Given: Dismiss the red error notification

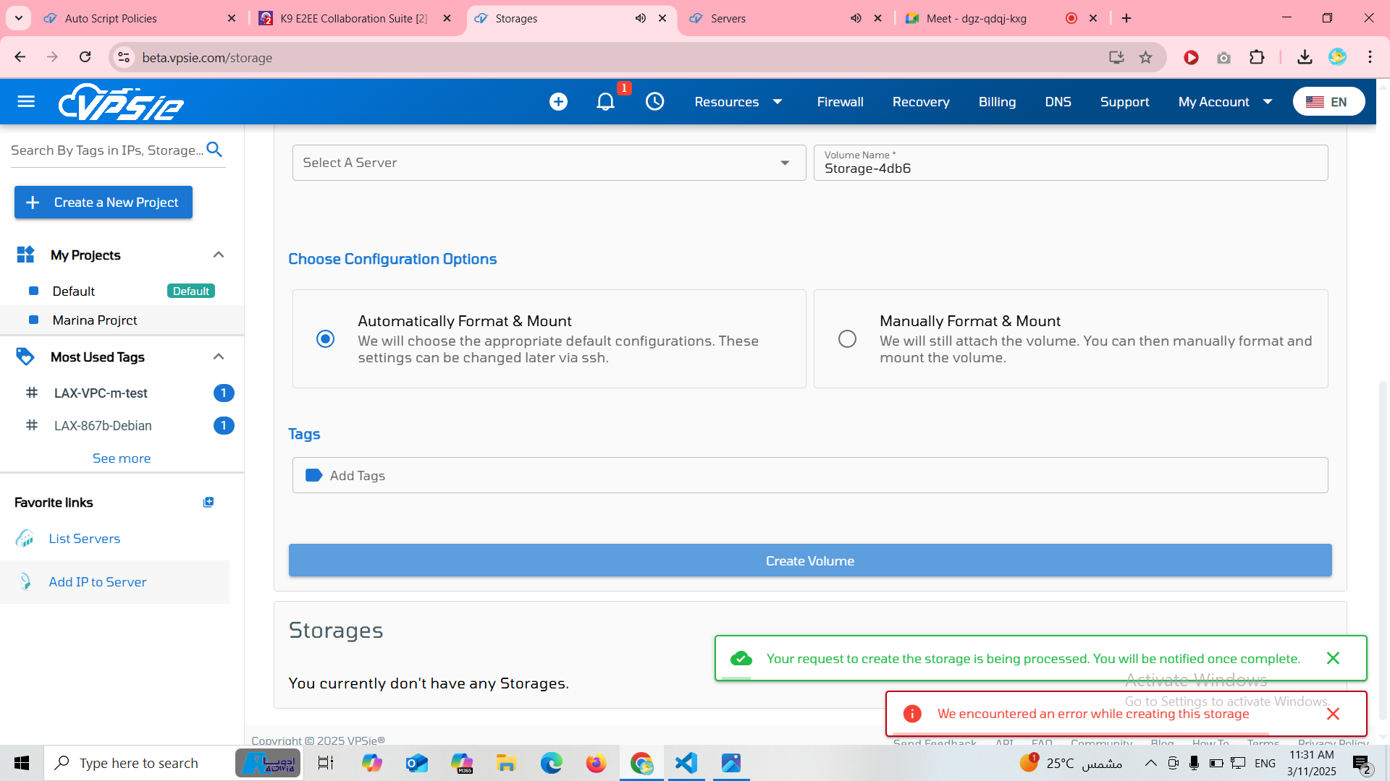Looking at the screenshot, I should [x=1333, y=714].
